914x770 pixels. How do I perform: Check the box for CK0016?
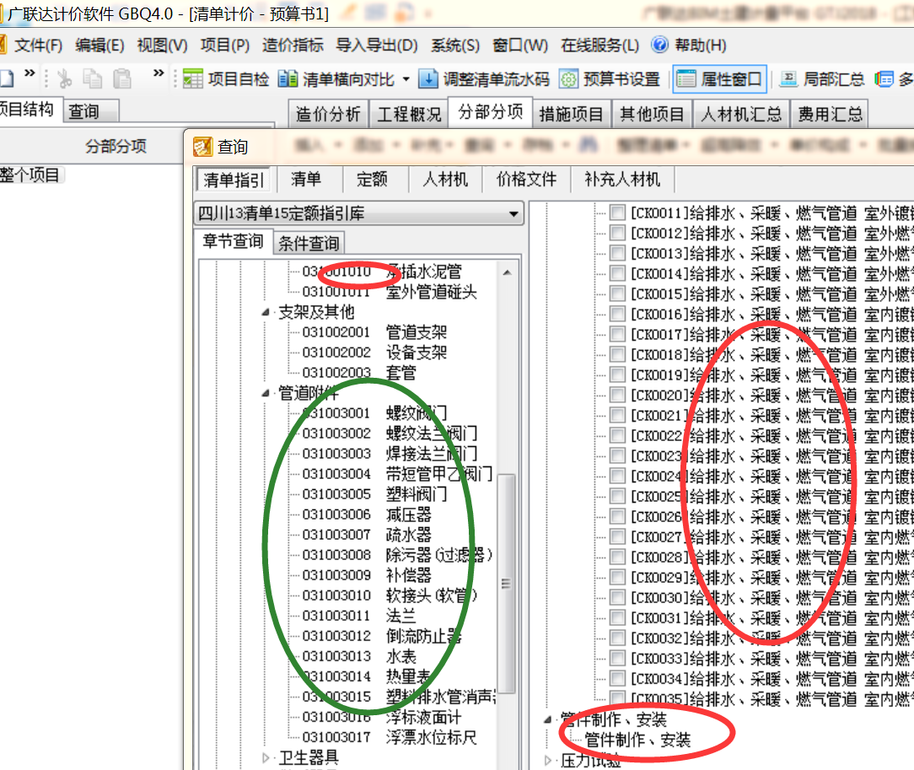click(617, 314)
